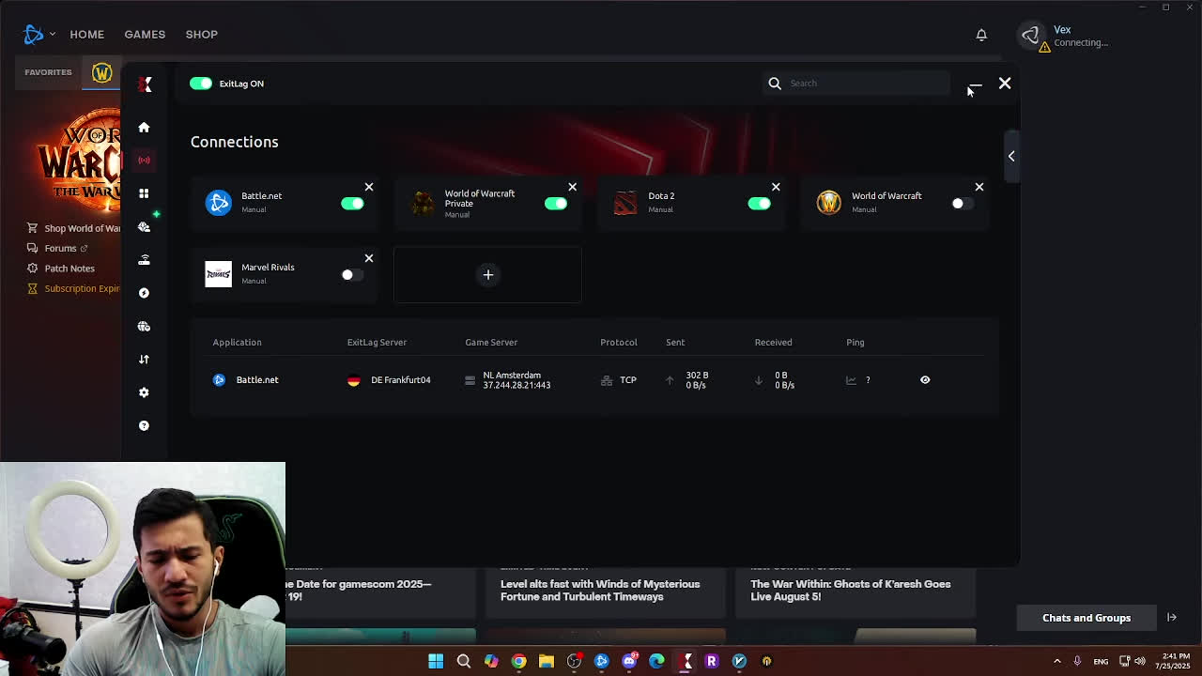Click the World of Warcraft favorites icon
Viewport: 1202px width, 676px height.
coord(102,72)
